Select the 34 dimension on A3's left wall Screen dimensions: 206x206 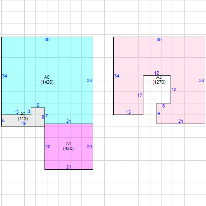tap(117, 76)
